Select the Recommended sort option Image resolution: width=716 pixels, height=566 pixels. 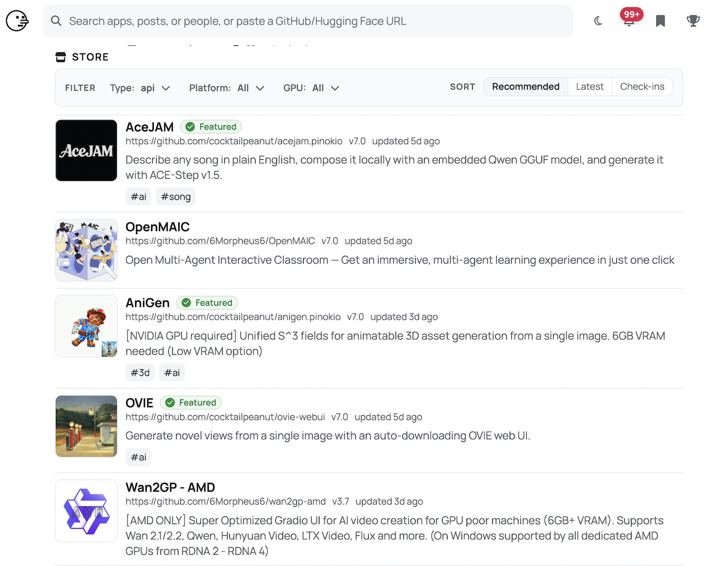525,87
